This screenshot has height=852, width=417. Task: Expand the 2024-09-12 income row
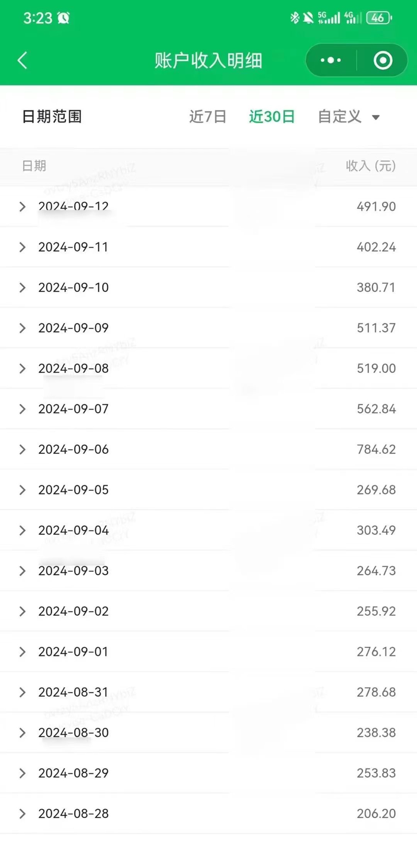[22, 206]
